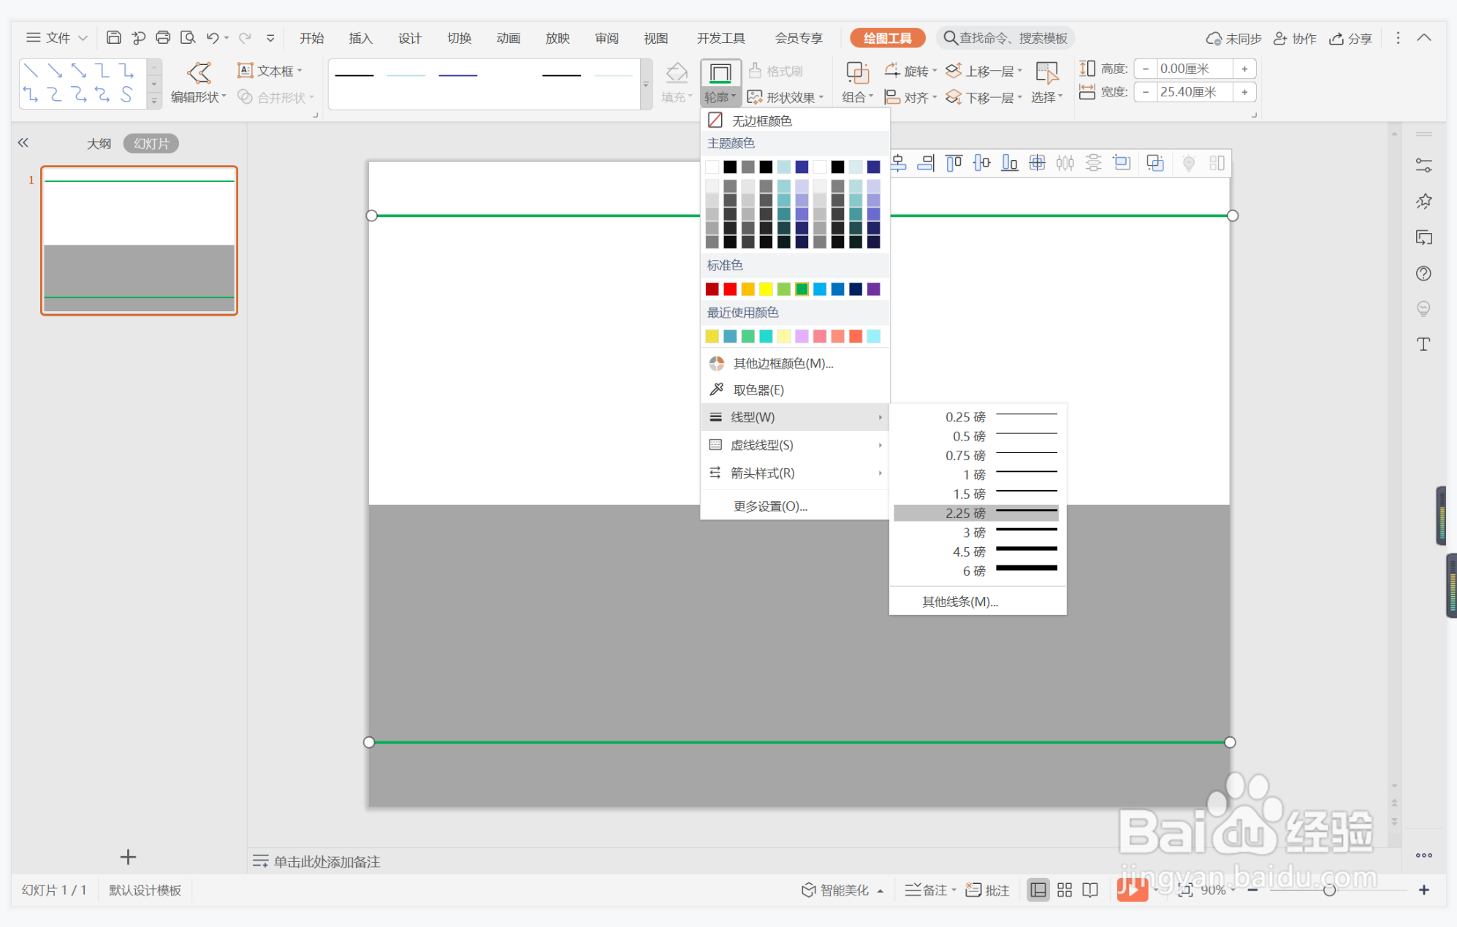
Task: Start slideshow with orange play icon
Action: 1131,889
